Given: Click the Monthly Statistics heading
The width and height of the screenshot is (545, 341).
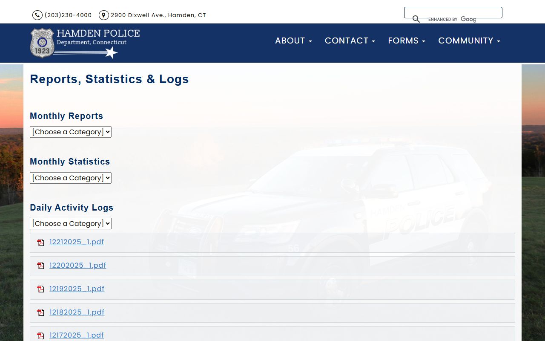Looking at the screenshot, I should pyautogui.click(x=70, y=162).
